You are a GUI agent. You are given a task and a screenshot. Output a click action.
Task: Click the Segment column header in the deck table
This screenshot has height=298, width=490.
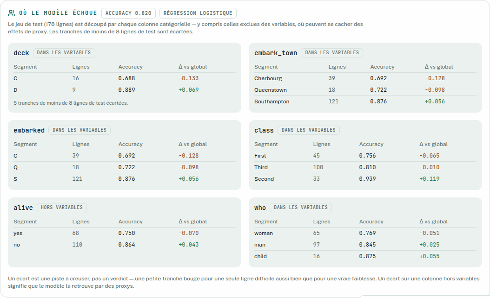coord(25,67)
